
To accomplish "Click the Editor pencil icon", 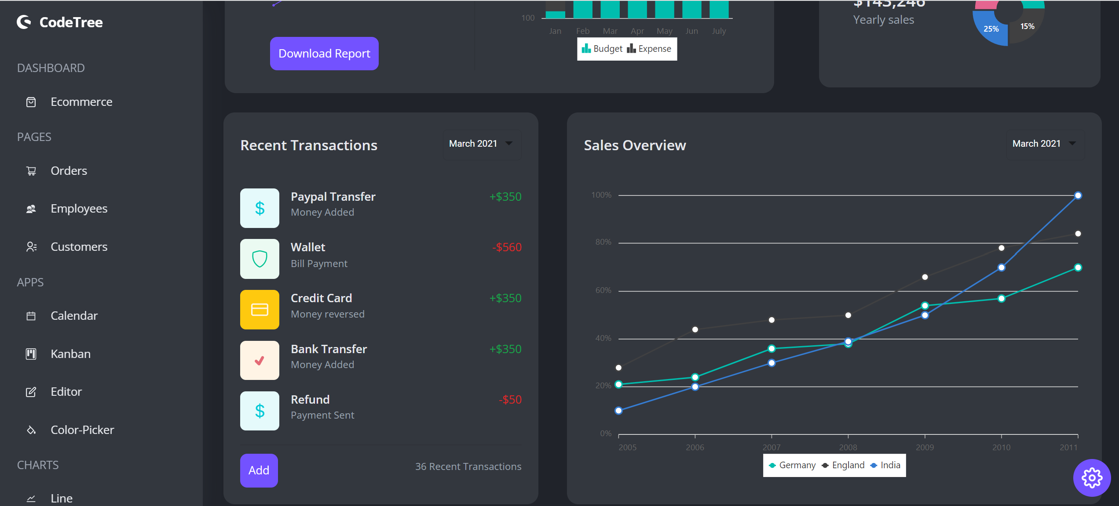I will (x=31, y=392).
